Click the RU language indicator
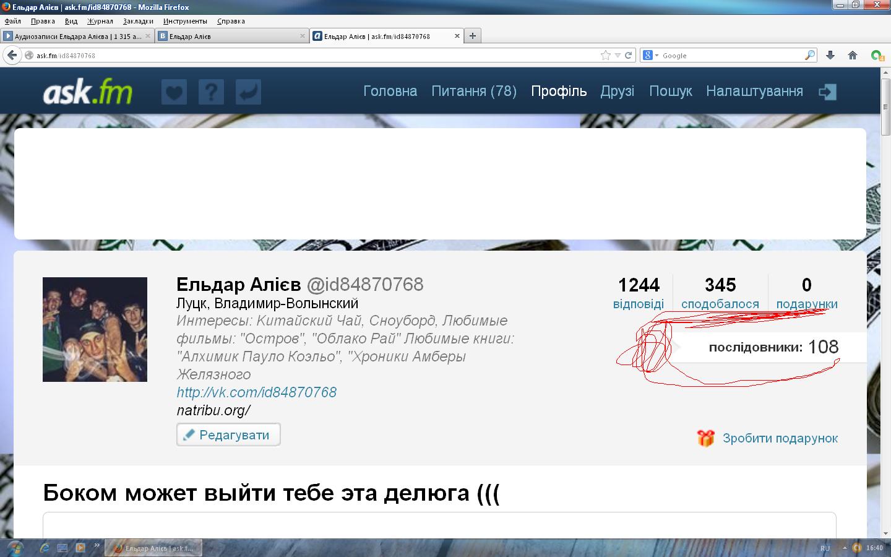Viewport: 891px width, 557px height. tap(825, 548)
